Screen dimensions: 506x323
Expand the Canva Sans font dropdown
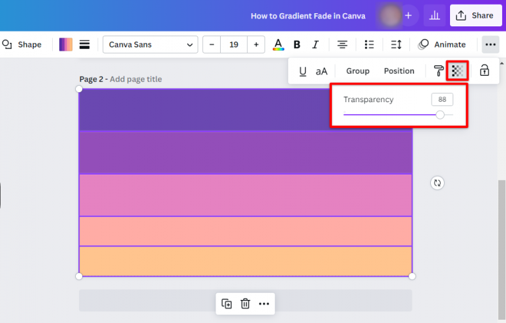(x=150, y=45)
